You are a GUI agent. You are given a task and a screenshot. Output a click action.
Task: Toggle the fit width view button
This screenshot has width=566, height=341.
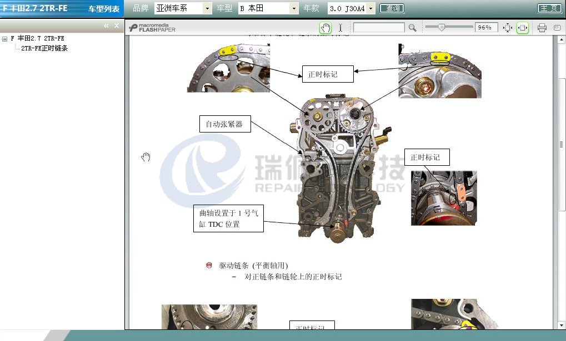click(x=522, y=28)
